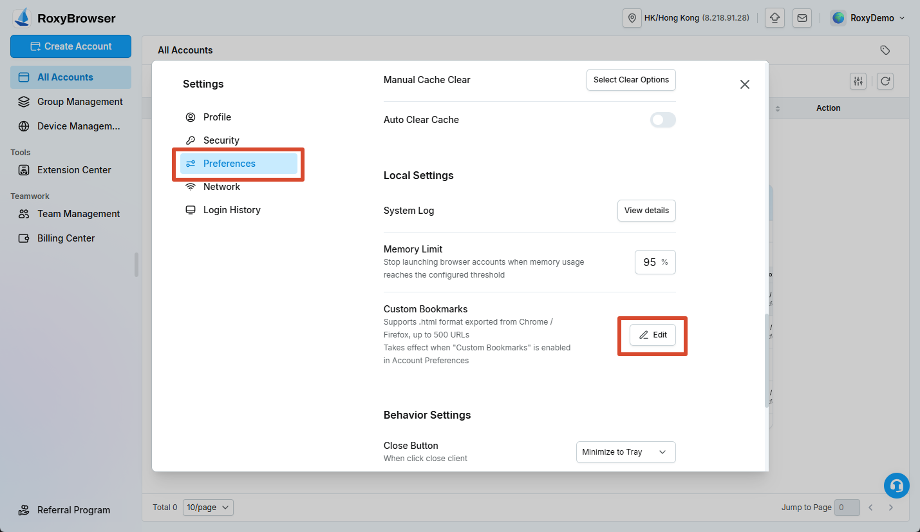
Task: Open the column filter sliders icon
Action: tap(858, 81)
